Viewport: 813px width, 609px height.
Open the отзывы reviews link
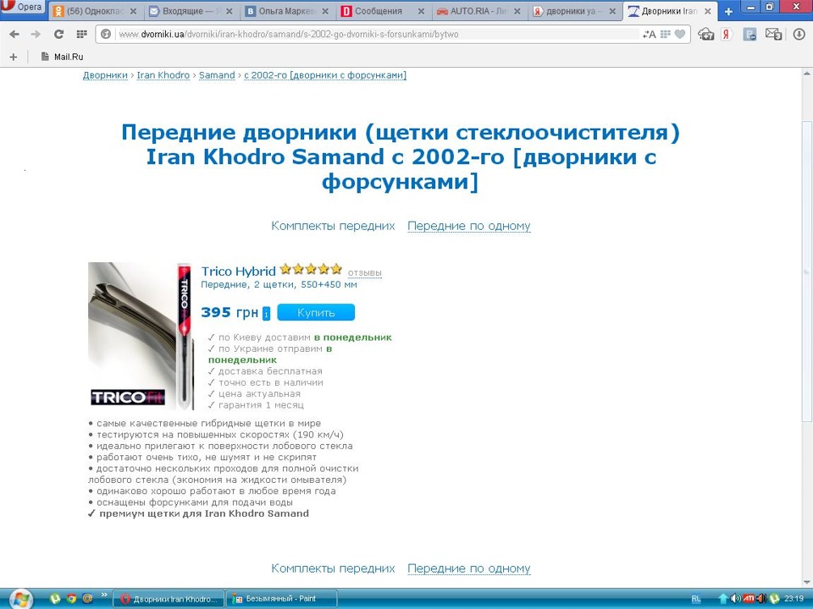pos(364,272)
